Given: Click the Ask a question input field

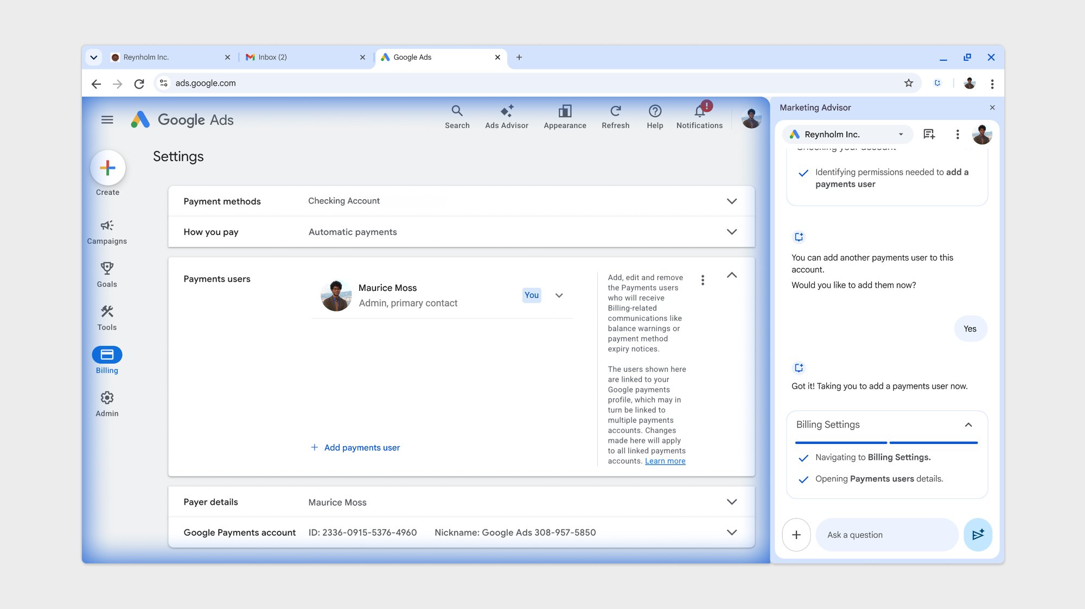Looking at the screenshot, I should pyautogui.click(x=886, y=535).
